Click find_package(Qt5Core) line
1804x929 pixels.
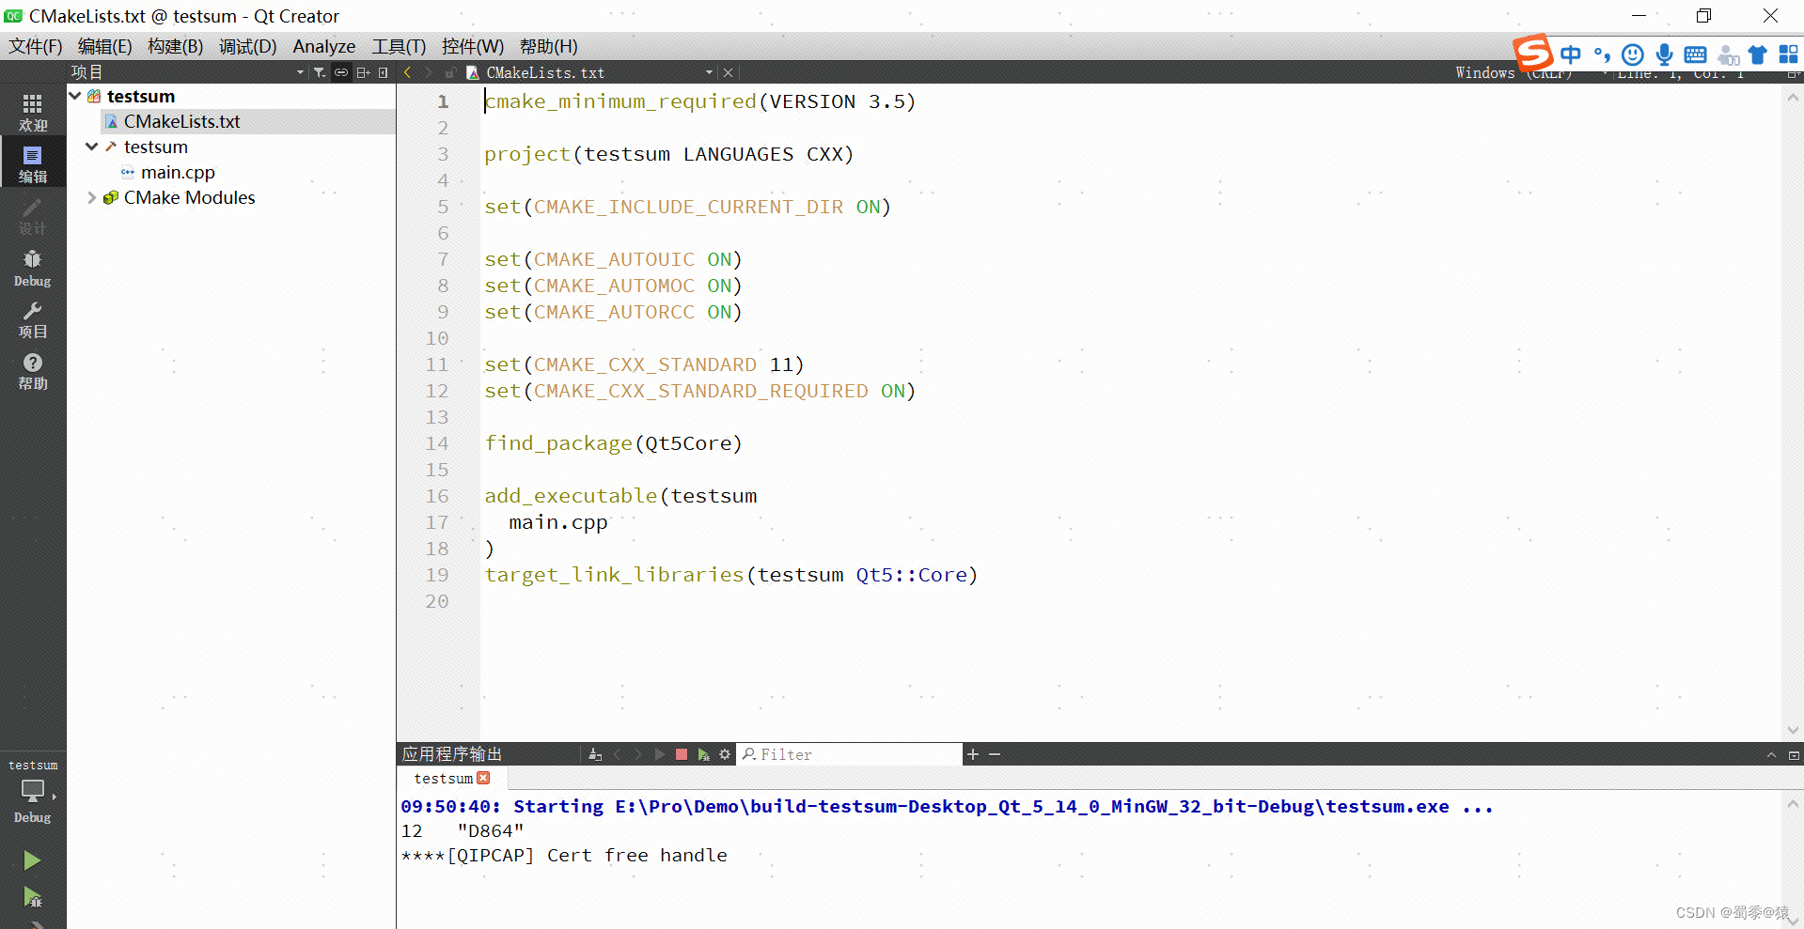tap(613, 443)
